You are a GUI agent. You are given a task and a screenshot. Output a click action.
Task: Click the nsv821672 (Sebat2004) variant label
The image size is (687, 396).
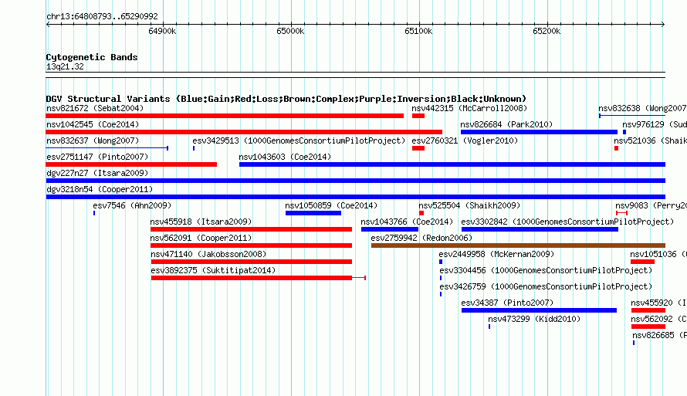point(95,108)
